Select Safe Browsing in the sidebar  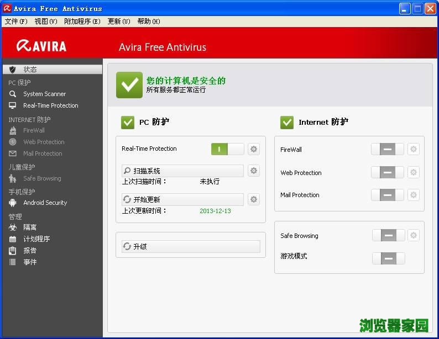tap(42, 178)
